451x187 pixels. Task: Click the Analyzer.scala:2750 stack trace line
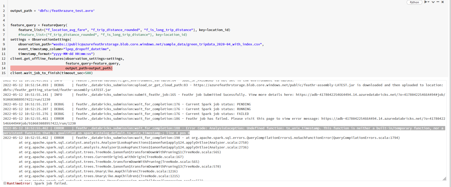(x=134, y=143)
